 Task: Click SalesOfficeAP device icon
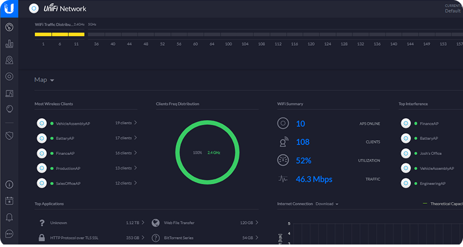pyautogui.click(x=42, y=183)
